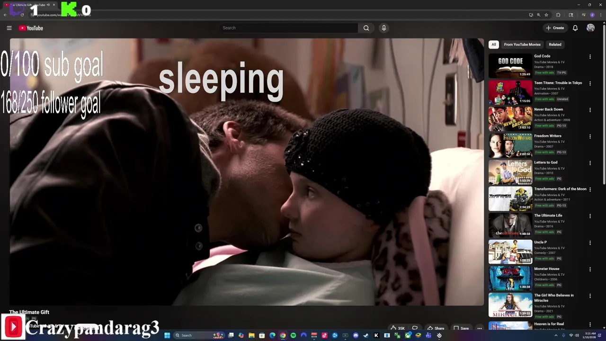Open the notifications bell

(x=575, y=28)
